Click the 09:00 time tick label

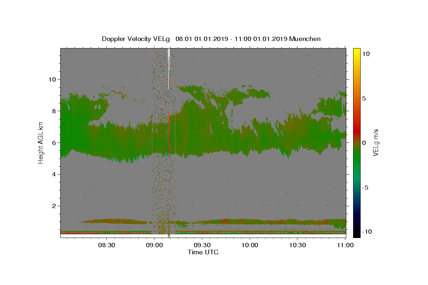154,245
